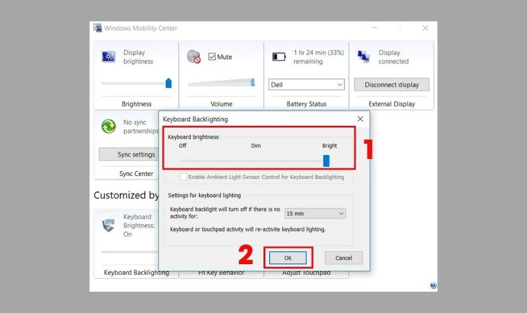Click the 'Display connected' text
Image resolution: width=527 pixels, height=313 pixels.
[393, 57]
